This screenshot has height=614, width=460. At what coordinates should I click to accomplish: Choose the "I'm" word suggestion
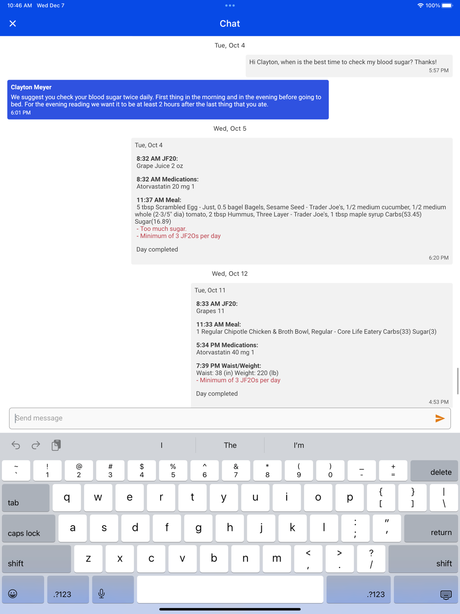click(x=299, y=445)
